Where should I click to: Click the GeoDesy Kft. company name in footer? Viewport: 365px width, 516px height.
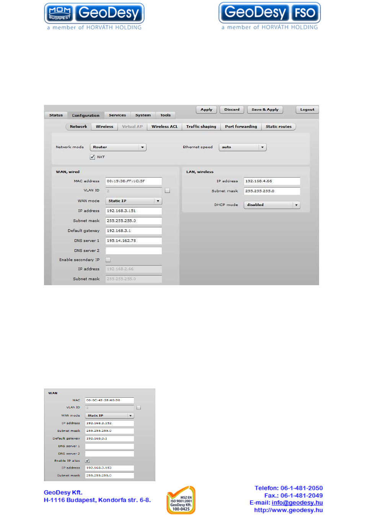(x=63, y=493)
